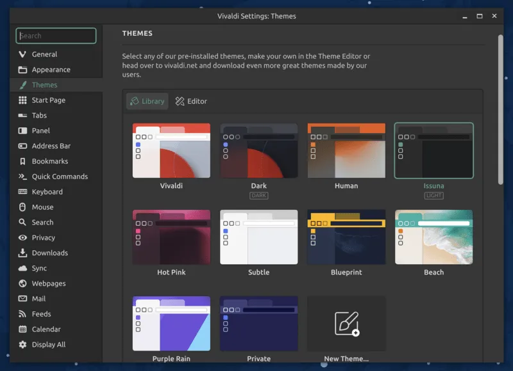Open Calendar settings via its icon
The image size is (513, 371).
point(23,329)
